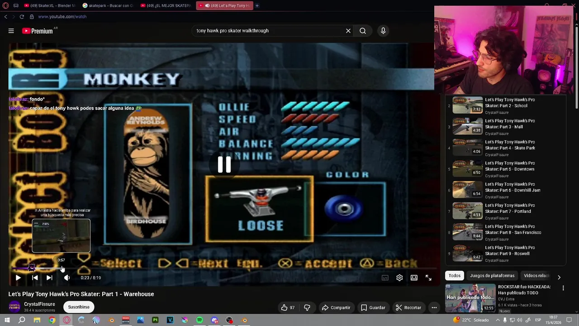The image size is (579, 326).
Task: Open the CrystalFissure channel name link
Action: (39, 304)
